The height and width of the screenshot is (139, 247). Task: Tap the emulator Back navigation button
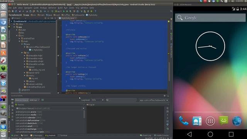click(189, 134)
